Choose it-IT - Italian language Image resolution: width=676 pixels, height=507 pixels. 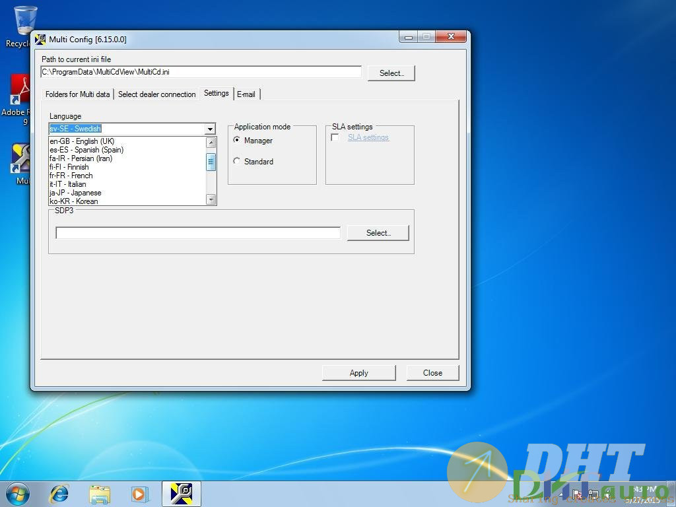tap(127, 184)
